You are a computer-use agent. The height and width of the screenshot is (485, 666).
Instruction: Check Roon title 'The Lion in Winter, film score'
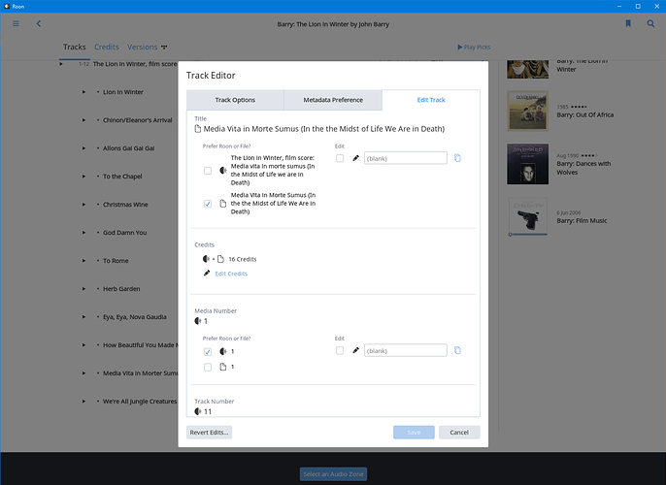208,171
